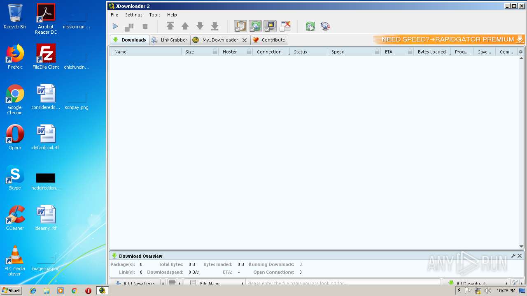Sort by the Name column header
Image resolution: width=527 pixels, height=296 pixels.
coord(145,52)
